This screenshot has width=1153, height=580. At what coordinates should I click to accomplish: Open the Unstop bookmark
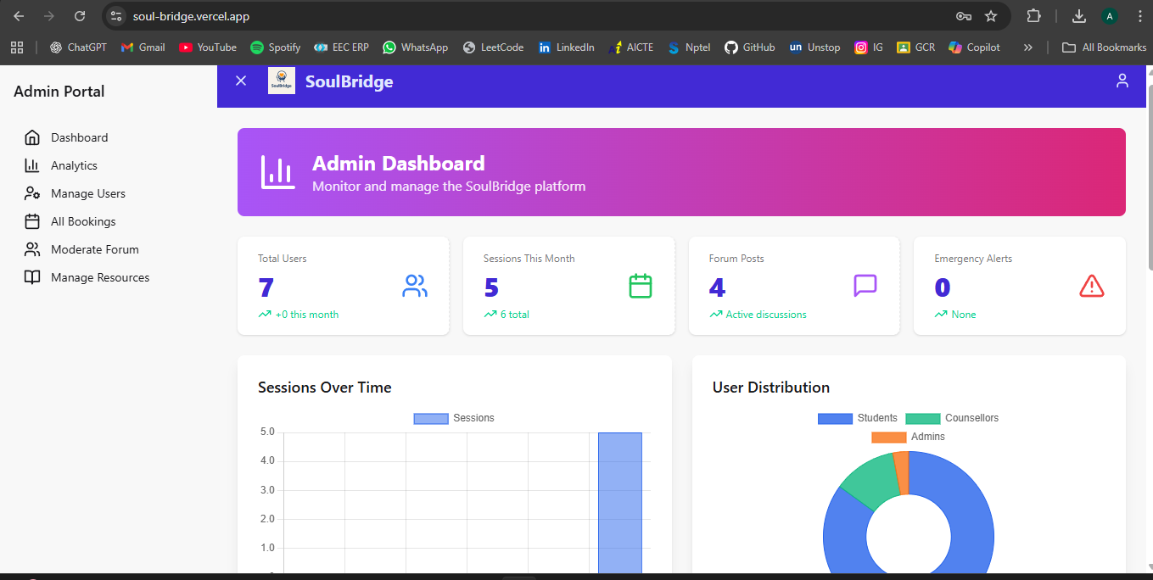pyautogui.click(x=814, y=47)
